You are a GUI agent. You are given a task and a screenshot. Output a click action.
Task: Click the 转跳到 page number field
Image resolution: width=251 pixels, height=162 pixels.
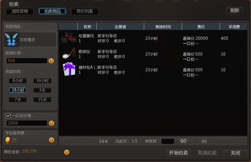pyautogui.click(x=168, y=141)
